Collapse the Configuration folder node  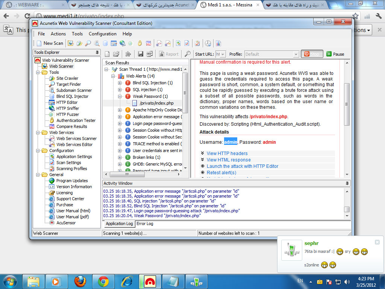click(x=38, y=151)
